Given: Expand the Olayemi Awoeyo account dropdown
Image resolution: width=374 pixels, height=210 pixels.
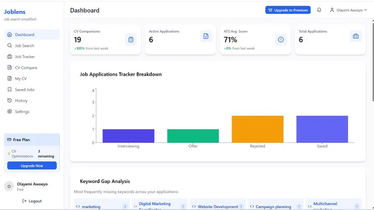Looking at the screenshot, I should 349,10.
